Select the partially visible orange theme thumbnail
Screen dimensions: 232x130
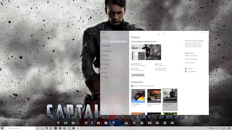pos(138,114)
